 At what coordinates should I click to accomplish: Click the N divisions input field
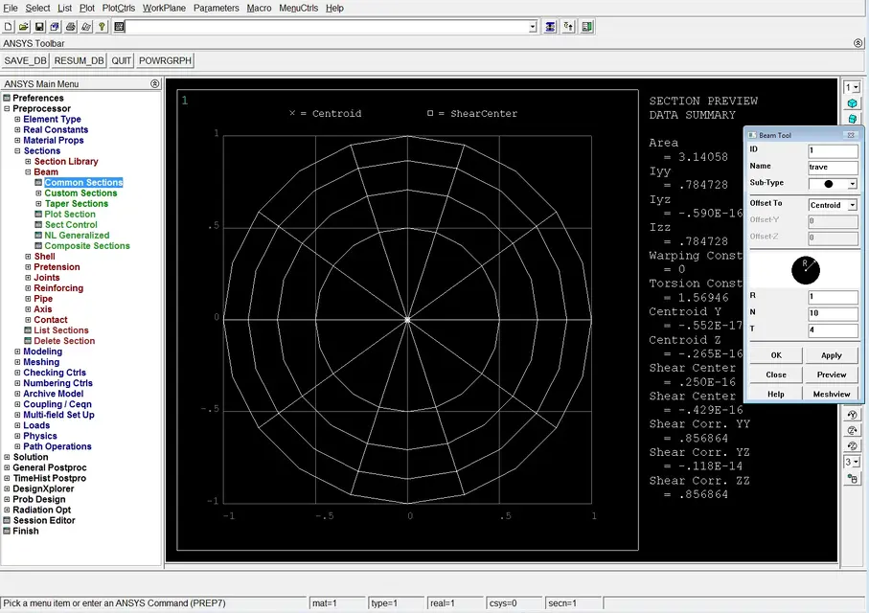click(x=833, y=313)
